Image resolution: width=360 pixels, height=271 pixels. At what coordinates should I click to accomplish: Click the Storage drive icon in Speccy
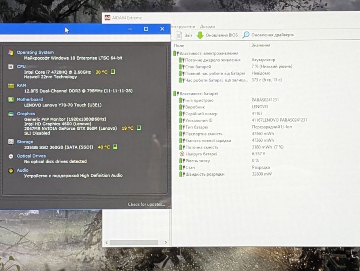click(11, 142)
